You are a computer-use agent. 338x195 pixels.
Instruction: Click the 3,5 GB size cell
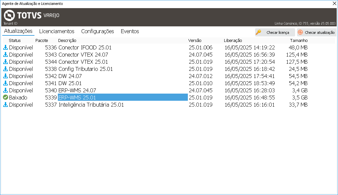coord(300,97)
